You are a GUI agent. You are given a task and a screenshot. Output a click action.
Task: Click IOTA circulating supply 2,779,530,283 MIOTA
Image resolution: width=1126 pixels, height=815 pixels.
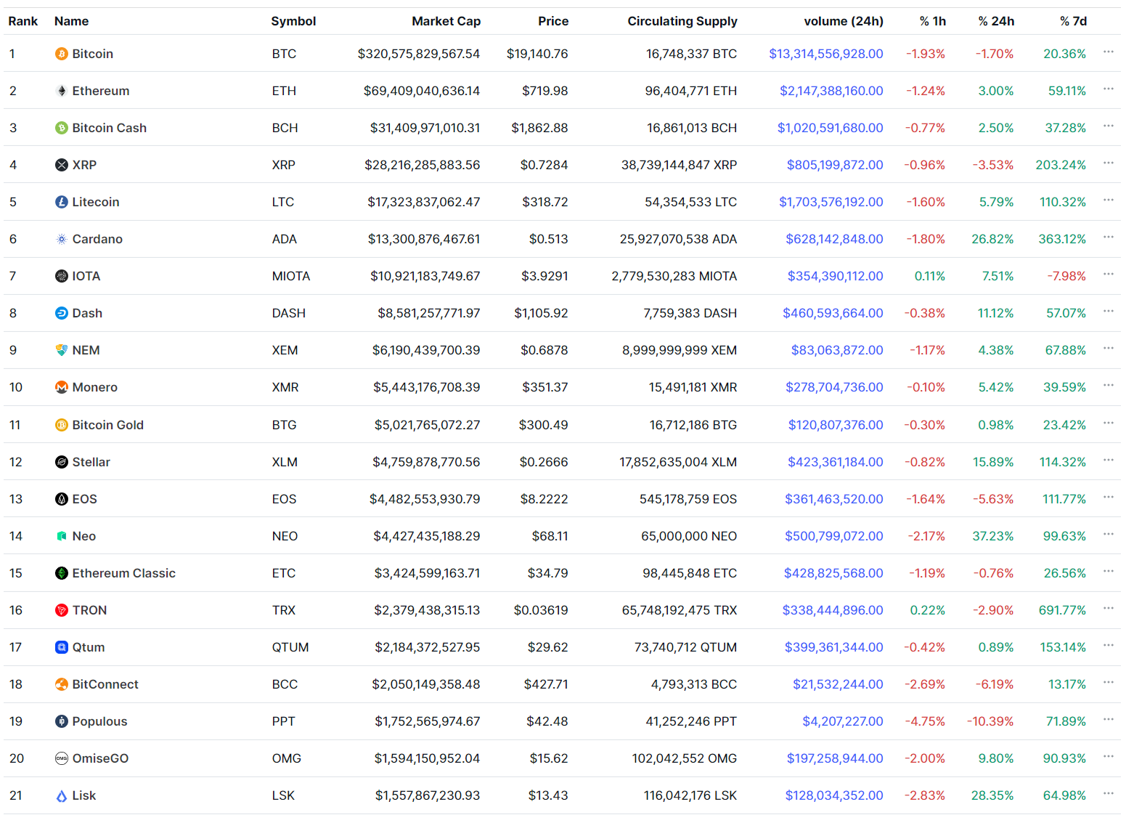[674, 276]
